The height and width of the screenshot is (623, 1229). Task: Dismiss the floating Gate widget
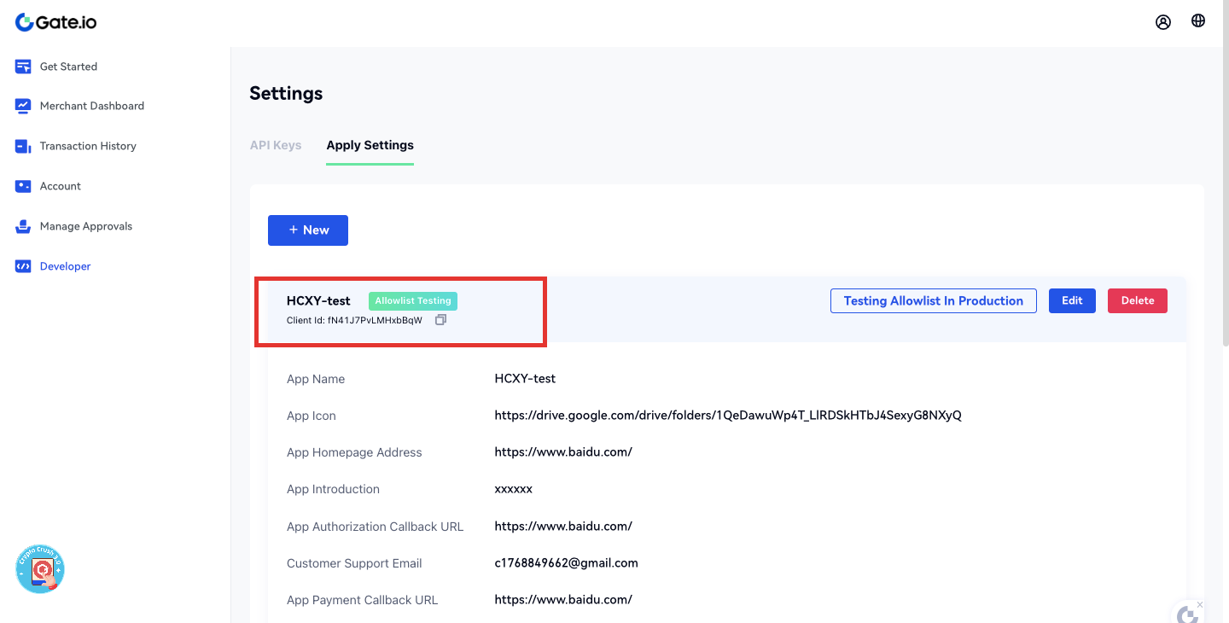pos(1199,604)
